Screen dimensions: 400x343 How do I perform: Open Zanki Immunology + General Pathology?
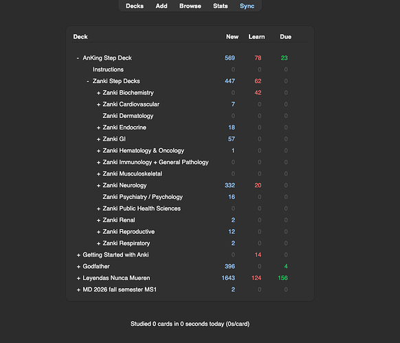155,162
